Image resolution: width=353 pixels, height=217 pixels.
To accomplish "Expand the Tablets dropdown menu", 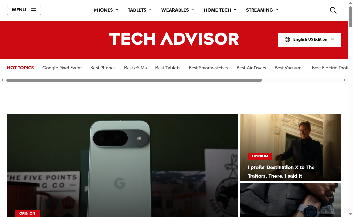I will pyautogui.click(x=140, y=10).
